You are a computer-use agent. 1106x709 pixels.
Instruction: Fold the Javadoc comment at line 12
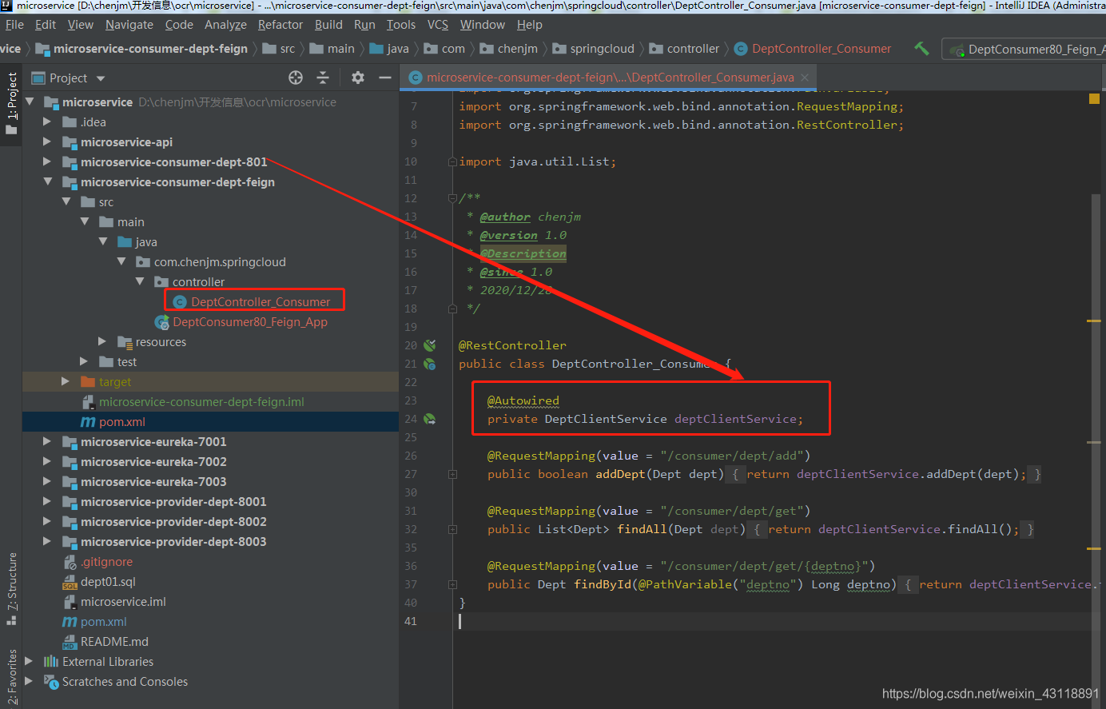452,198
